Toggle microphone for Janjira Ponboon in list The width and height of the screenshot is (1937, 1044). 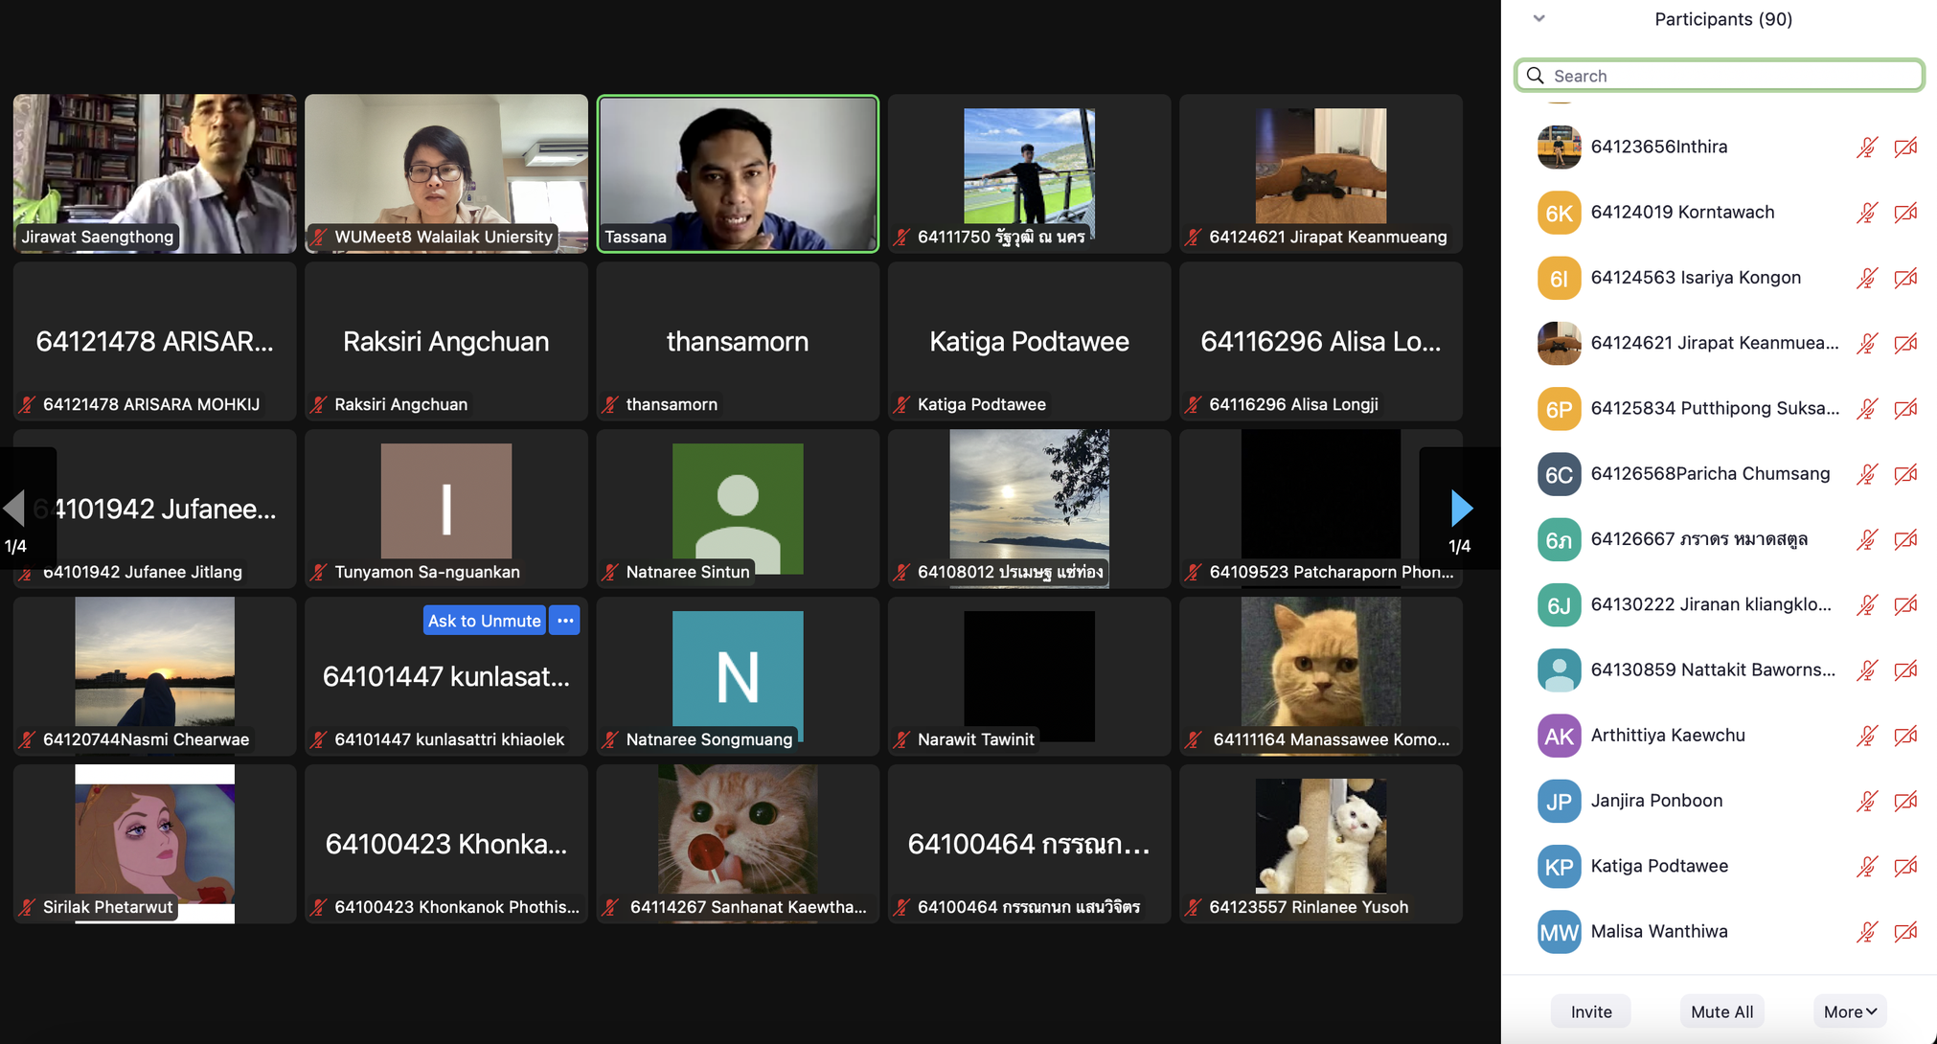[1866, 802]
